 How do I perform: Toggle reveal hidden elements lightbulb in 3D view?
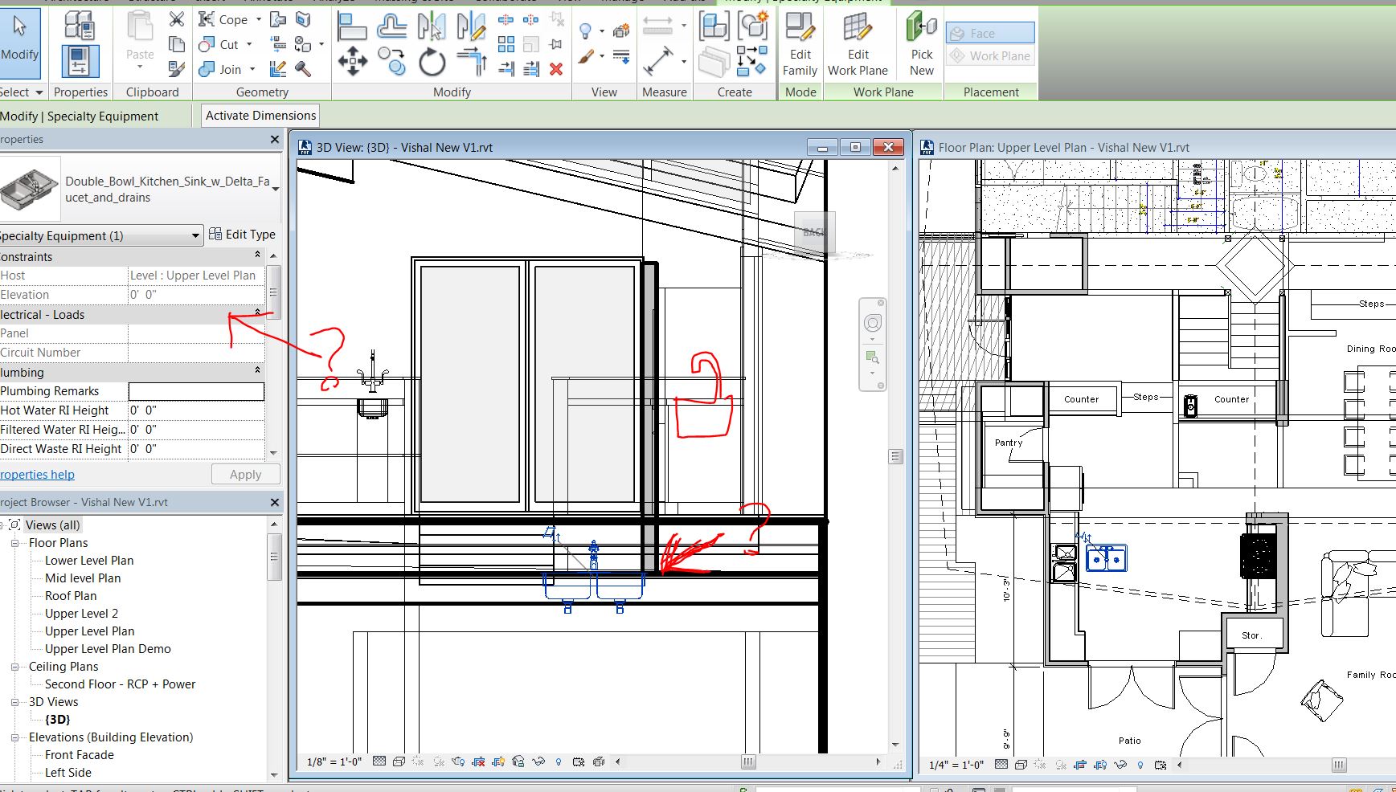(x=559, y=761)
